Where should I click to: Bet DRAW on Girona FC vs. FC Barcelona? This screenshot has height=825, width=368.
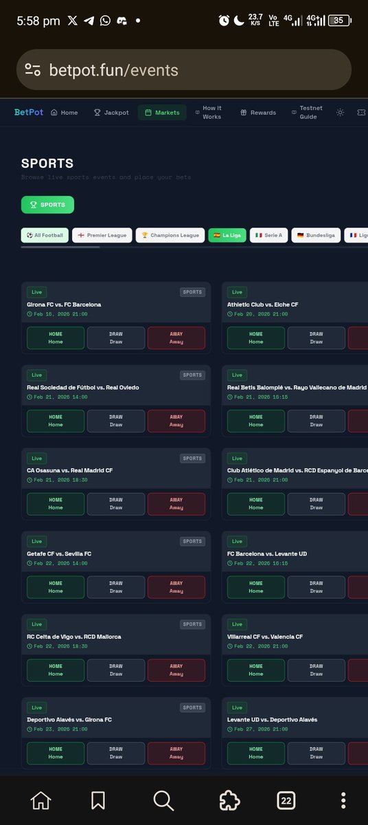(116, 338)
